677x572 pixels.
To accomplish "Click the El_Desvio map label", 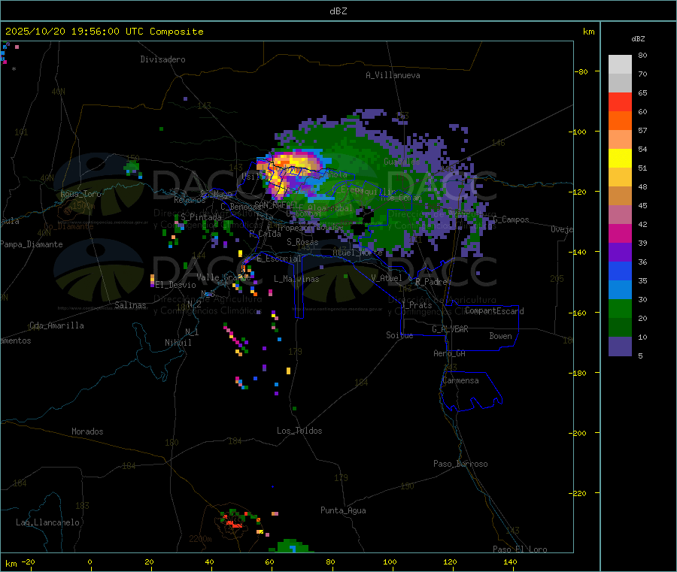I will coord(176,285).
